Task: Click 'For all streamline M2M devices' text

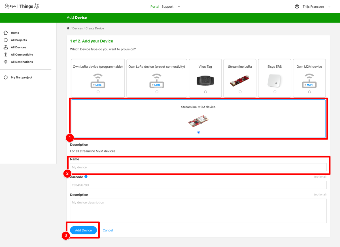Action: (93, 151)
